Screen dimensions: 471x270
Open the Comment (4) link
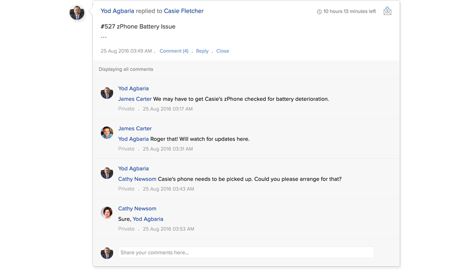pos(174,51)
